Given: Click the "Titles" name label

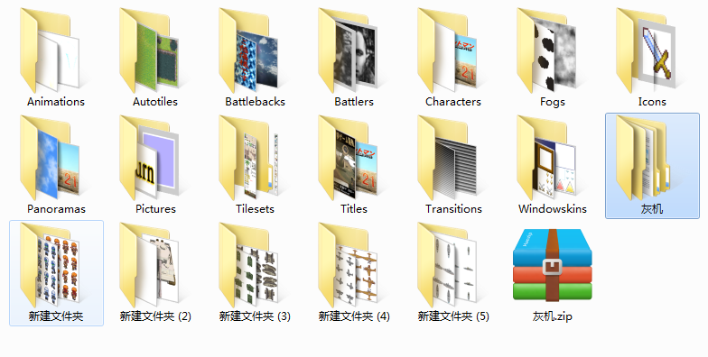Looking at the screenshot, I should pyautogui.click(x=354, y=209).
